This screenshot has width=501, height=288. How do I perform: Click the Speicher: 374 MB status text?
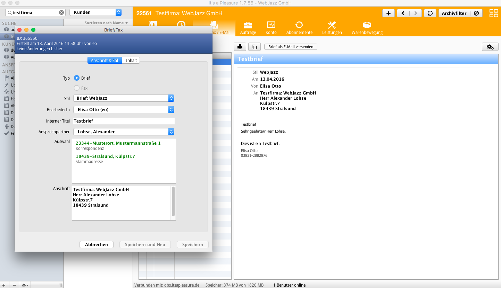[x=234, y=285]
